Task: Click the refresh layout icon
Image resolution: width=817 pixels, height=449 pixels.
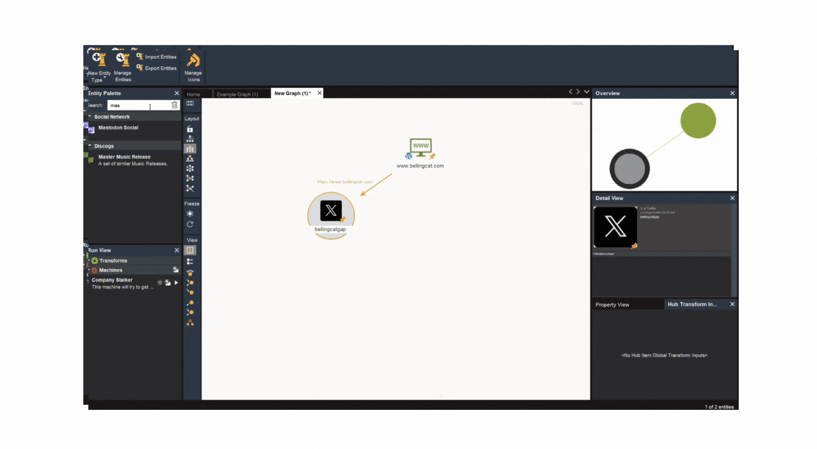Action: tap(190, 224)
